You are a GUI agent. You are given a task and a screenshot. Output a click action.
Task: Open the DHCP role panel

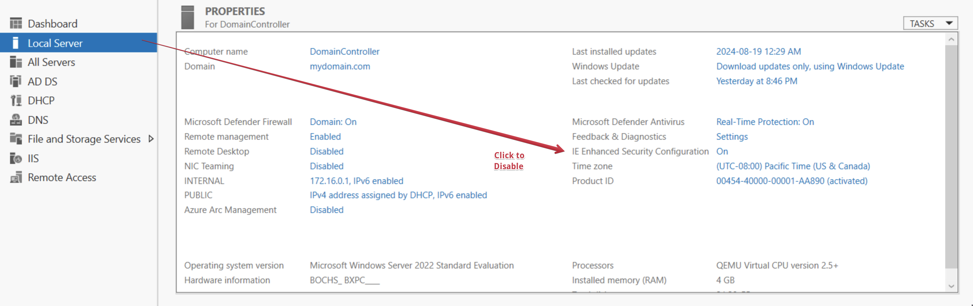[x=42, y=100]
